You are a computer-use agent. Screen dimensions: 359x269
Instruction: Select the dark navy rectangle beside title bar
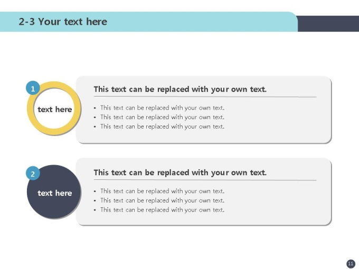pos(328,24)
